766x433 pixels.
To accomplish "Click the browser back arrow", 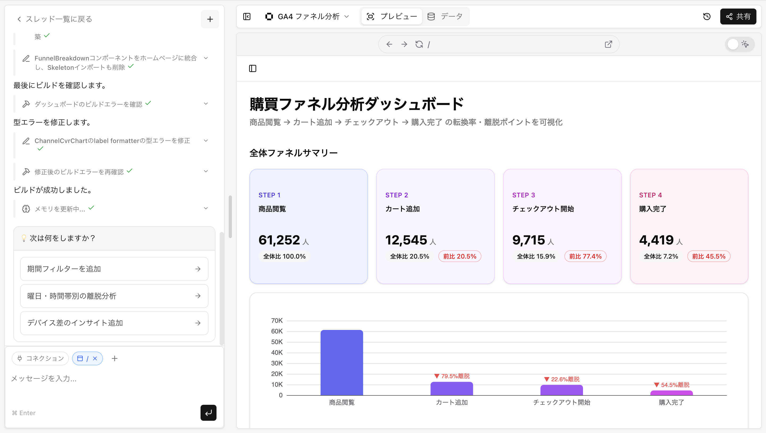I will pyautogui.click(x=389, y=44).
